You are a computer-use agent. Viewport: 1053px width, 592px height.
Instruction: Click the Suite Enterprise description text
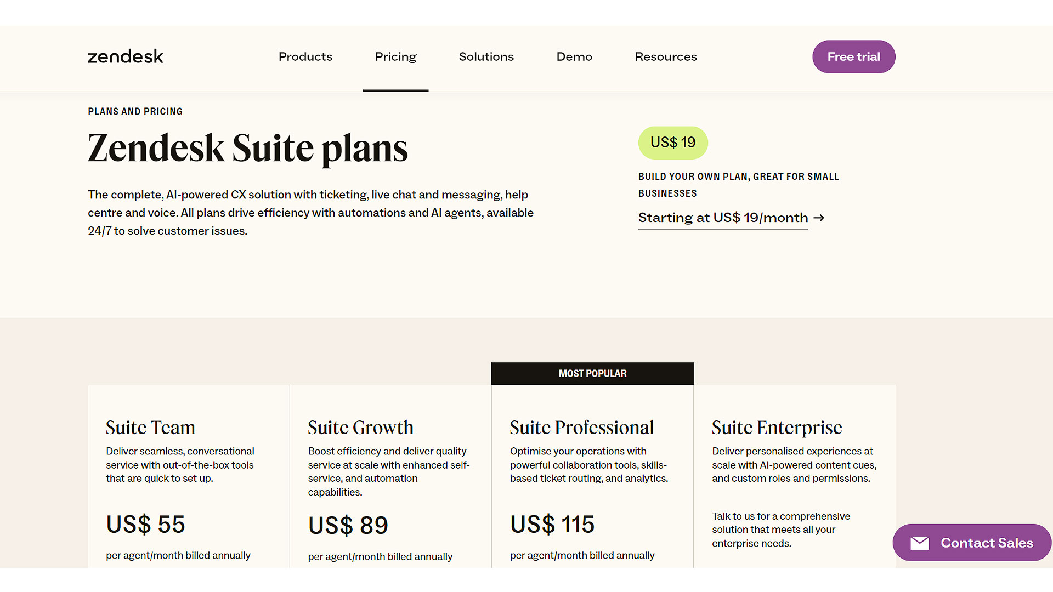pyautogui.click(x=794, y=465)
